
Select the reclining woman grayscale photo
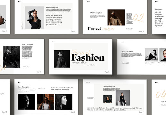[x=151, y=55]
